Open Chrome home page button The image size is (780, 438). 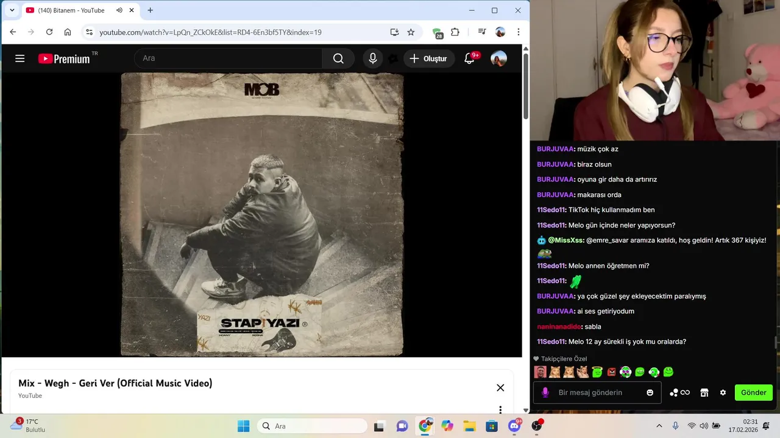pyautogui.click(x=68, y=32)
